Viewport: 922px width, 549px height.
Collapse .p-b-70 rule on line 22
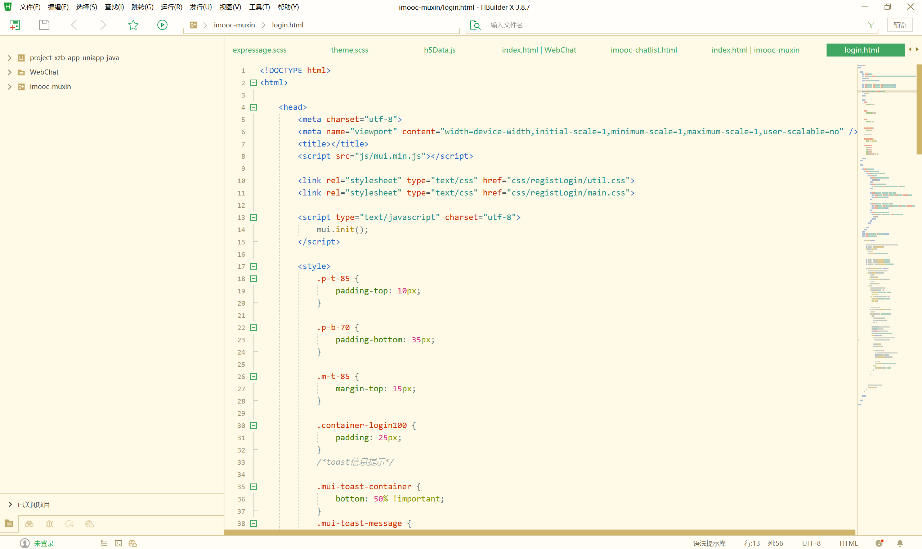[254, 328]
